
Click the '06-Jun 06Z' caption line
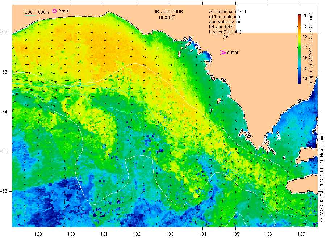pyautogui.click(x=221, y=27)
